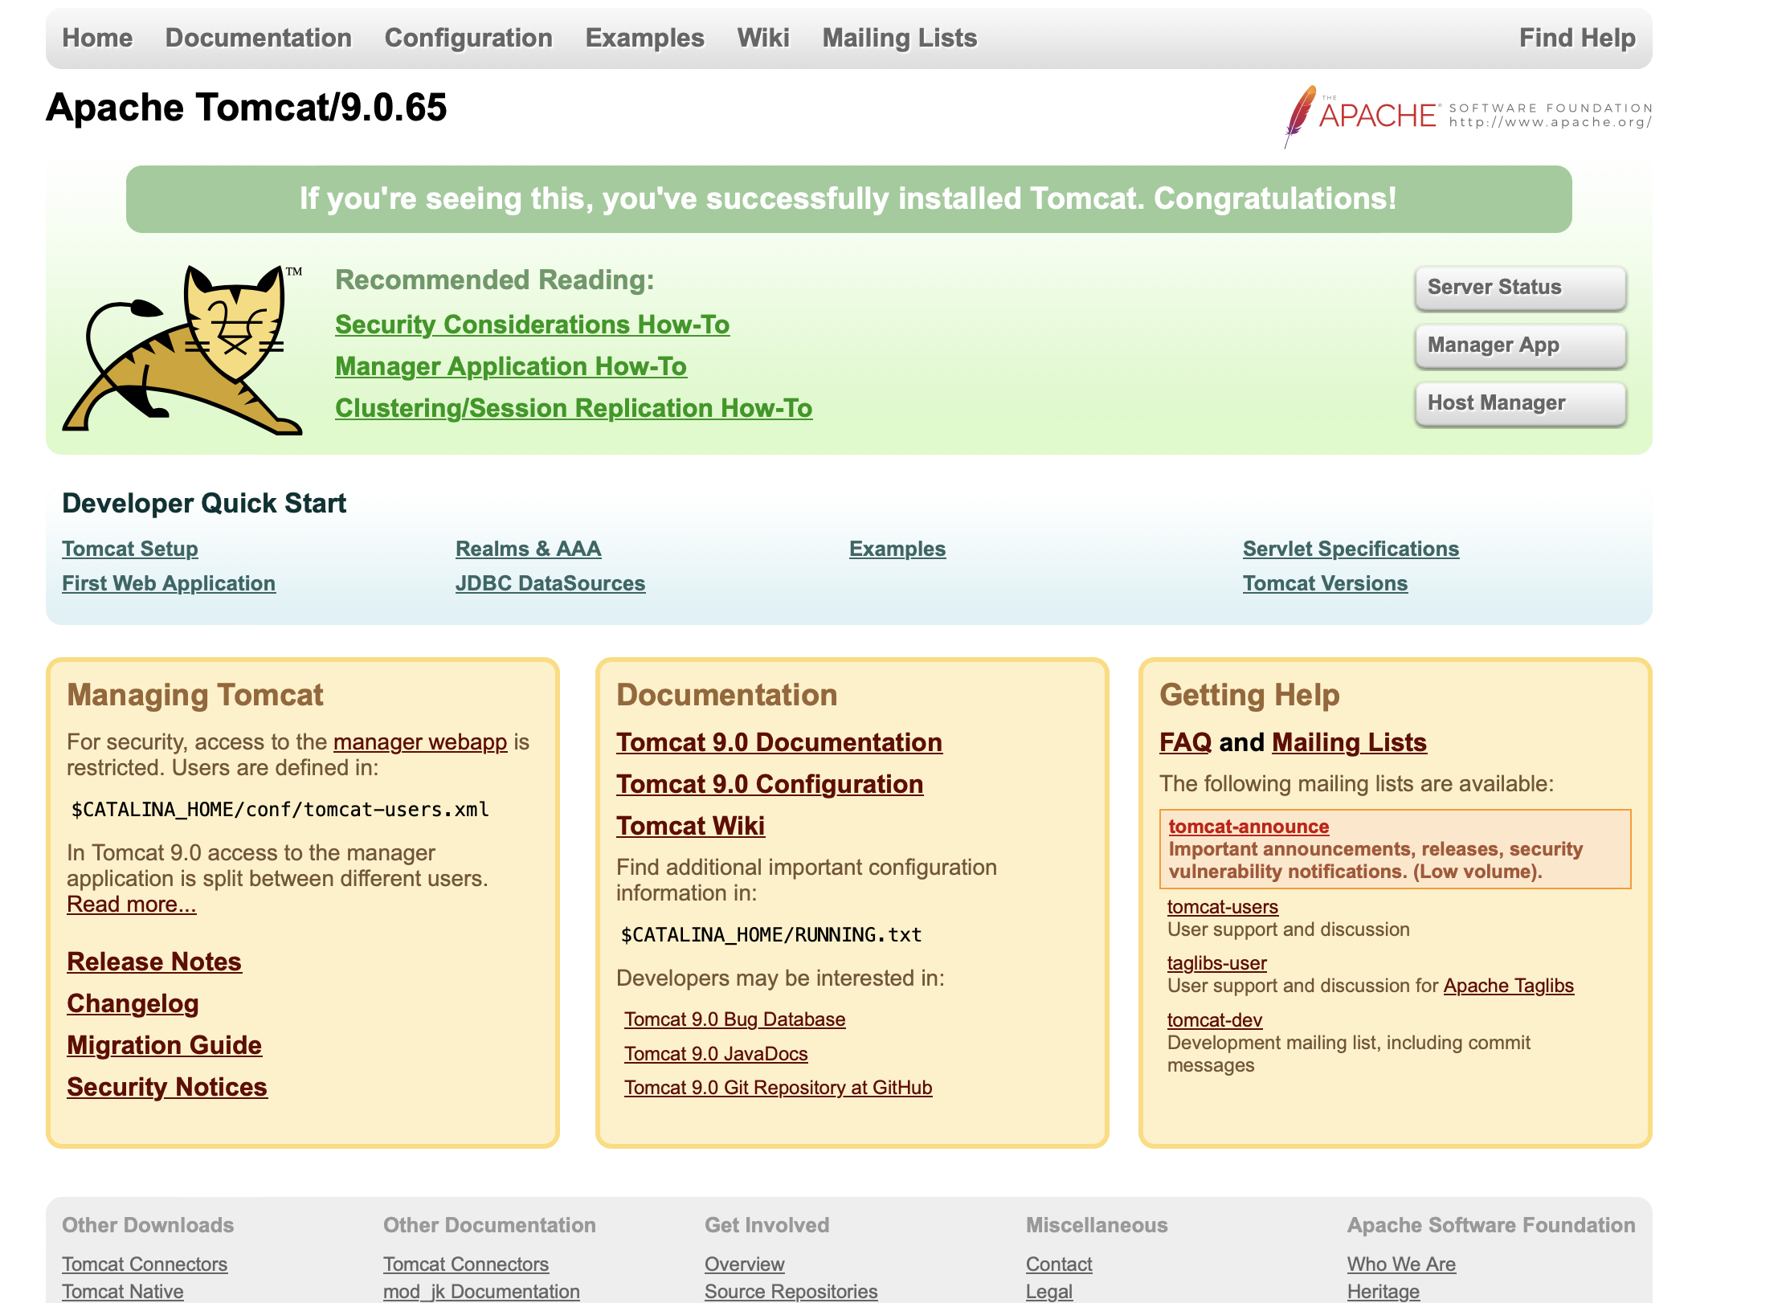
Task: Open the Manager App button
Action: coord(1520,345)
